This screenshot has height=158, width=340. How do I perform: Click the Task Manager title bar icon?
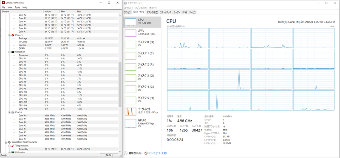(x=125, y=3)
